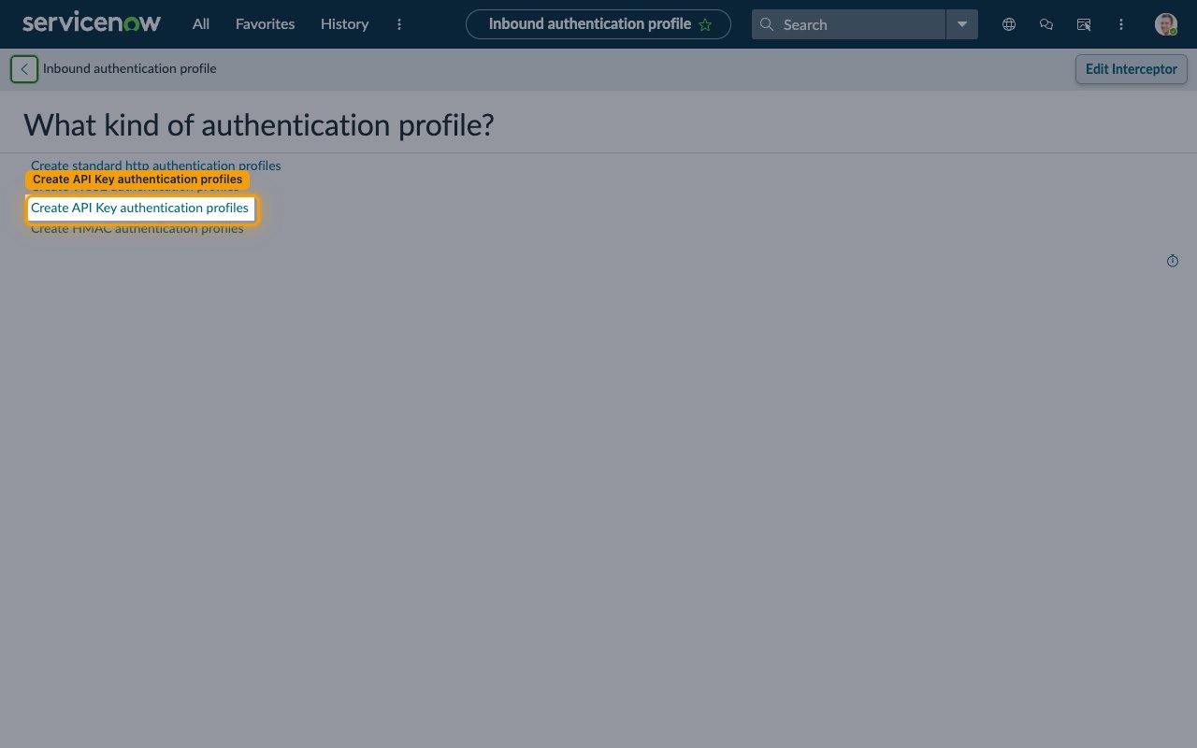Open the All menu
Screen dimensions: 1197x748
click(x=201, y=24)
